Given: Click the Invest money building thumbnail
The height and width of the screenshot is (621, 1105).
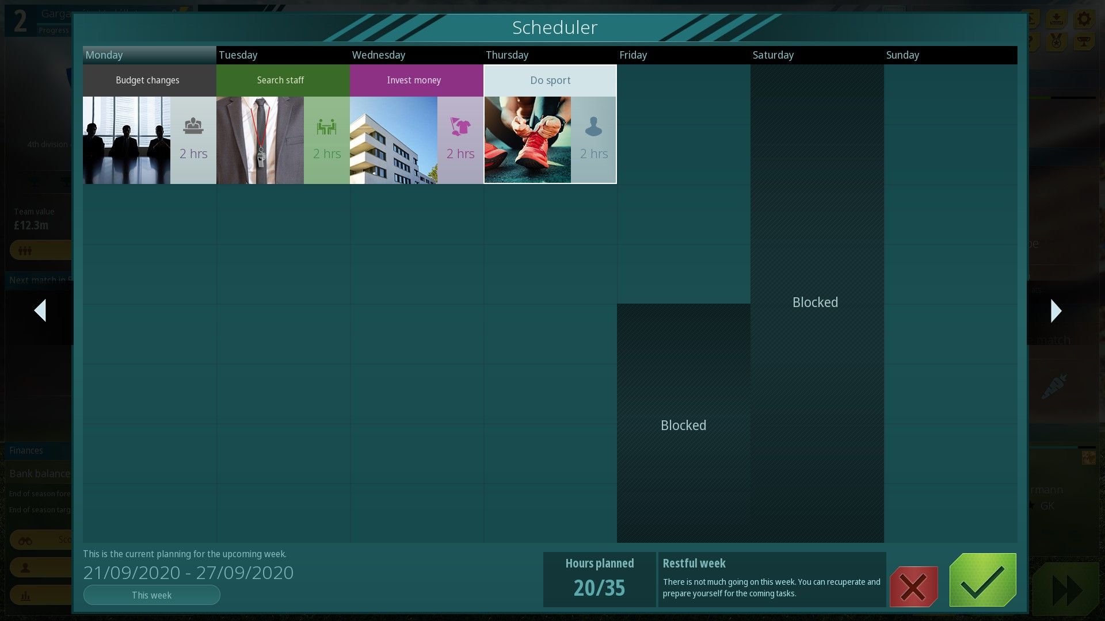Looking at the screenshot, I should 394,140.
